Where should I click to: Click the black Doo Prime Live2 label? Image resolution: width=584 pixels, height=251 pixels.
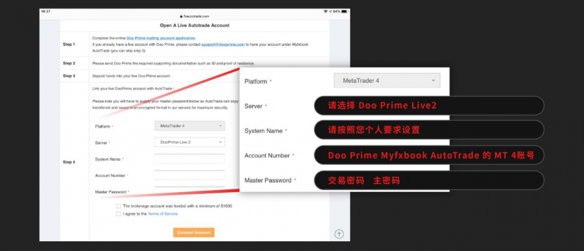tap(429, 106)
